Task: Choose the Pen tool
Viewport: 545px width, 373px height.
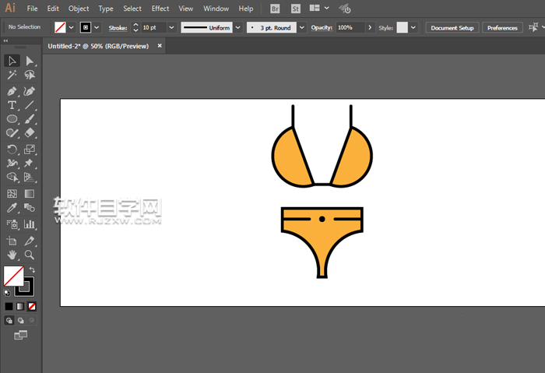Action: tap(12, 90)
